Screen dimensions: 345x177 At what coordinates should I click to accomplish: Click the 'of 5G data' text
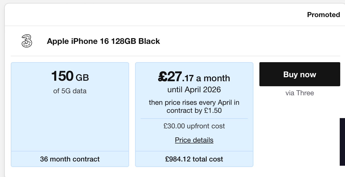[70, 91]
